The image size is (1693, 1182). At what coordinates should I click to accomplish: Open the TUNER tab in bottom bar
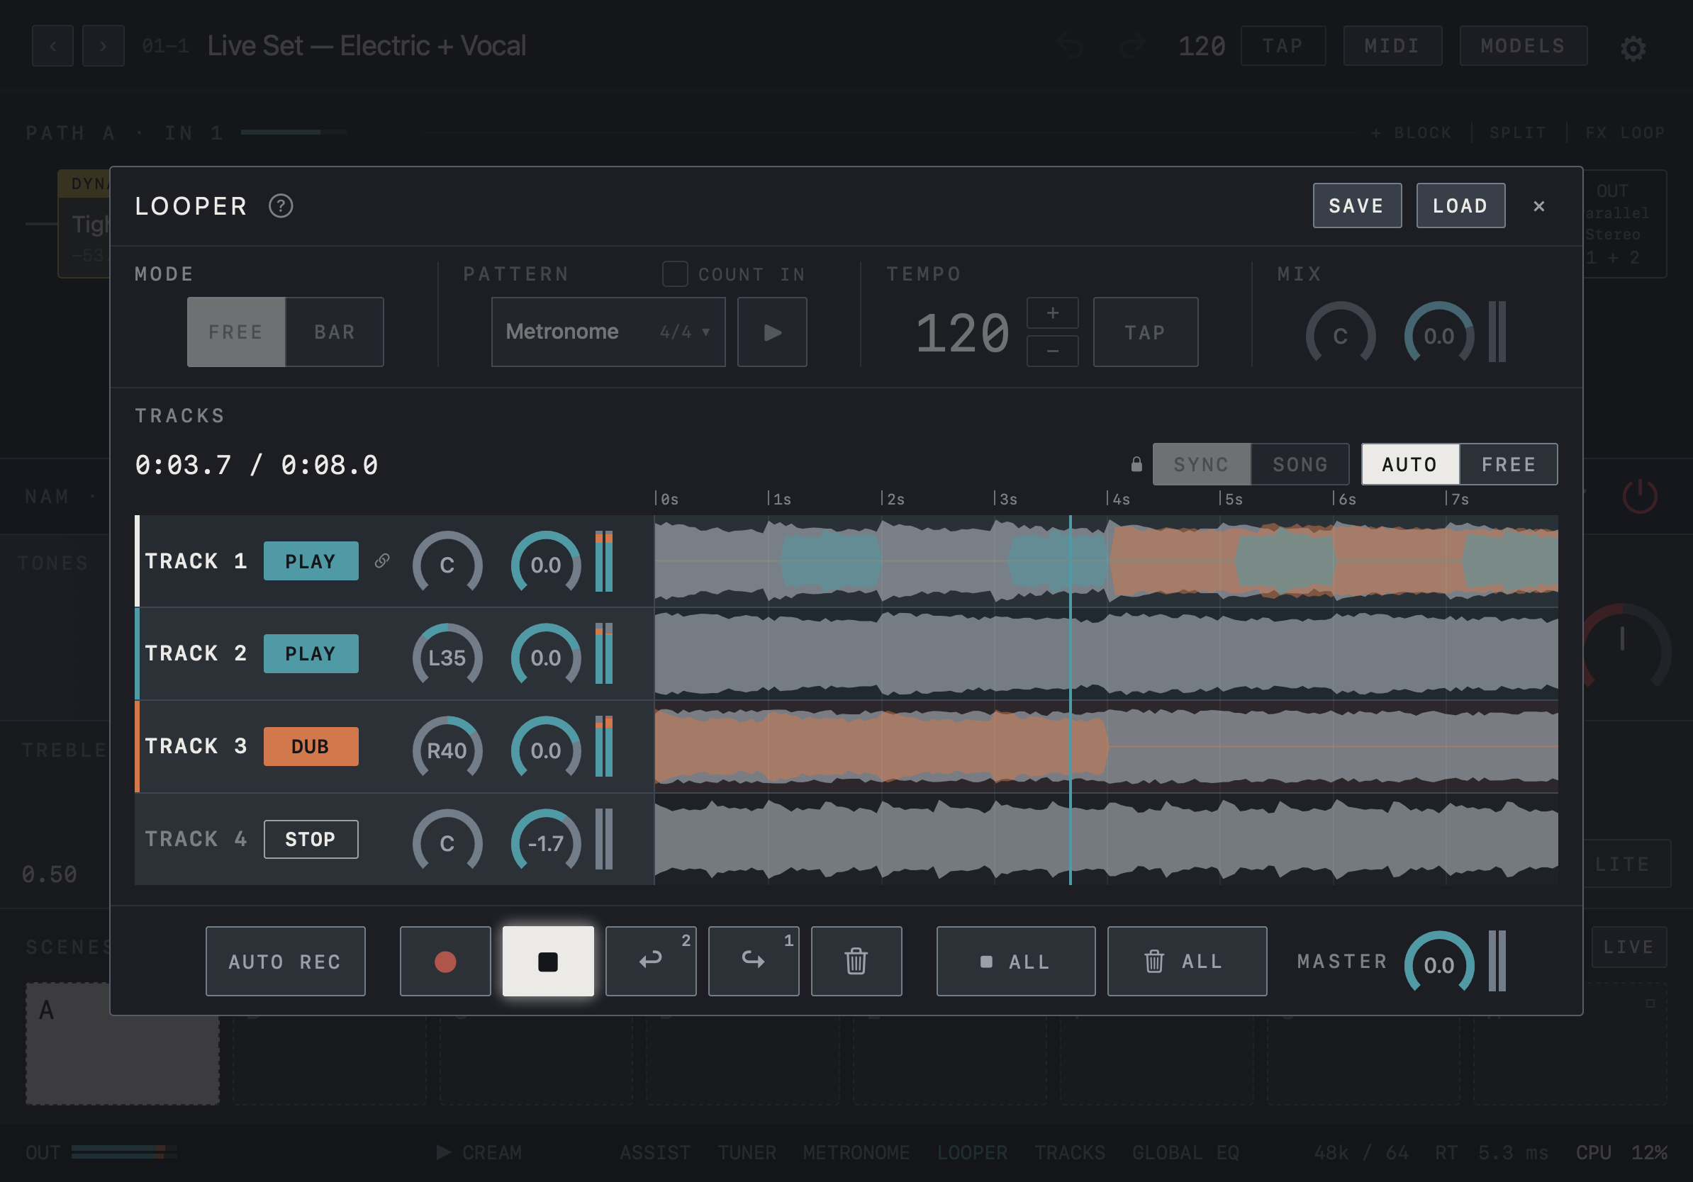(x=747, y=1152)
